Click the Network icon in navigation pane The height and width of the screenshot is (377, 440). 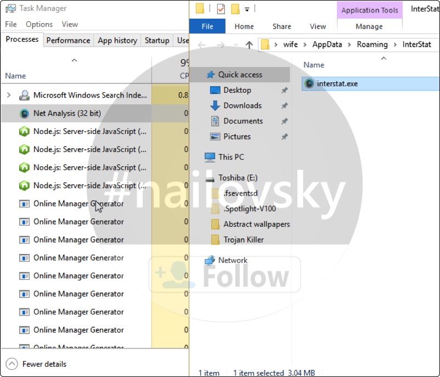pyautogui.click(x=210, y=261)
